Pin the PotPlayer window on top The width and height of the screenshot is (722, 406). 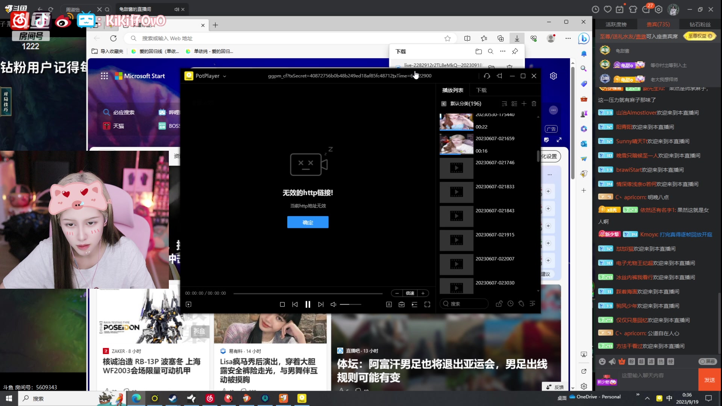[x=499, y=76]
